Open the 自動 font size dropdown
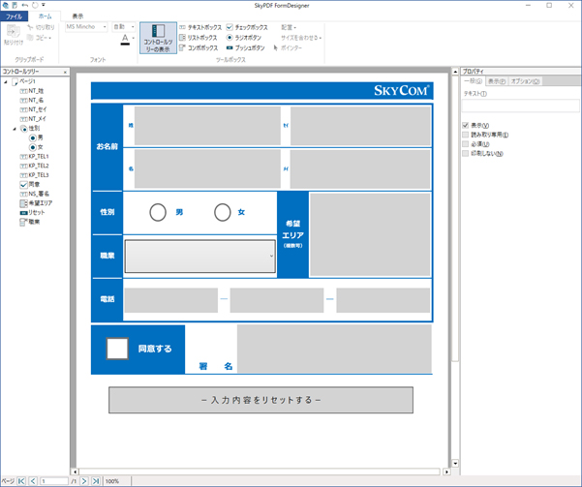Image resolution: width=582 pixels, height=487 pixels. click(x=133, y=27)
